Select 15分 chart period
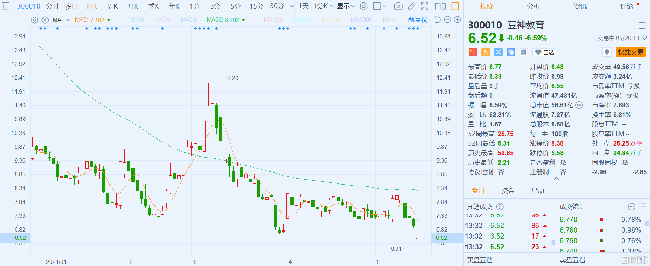650x266 pixels. [x=256, y=6]
